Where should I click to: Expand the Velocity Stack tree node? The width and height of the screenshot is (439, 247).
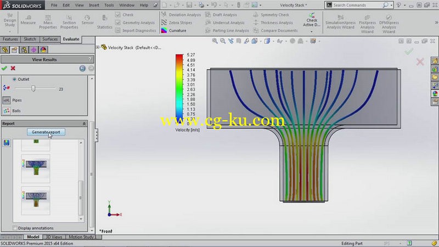(98, 47)
